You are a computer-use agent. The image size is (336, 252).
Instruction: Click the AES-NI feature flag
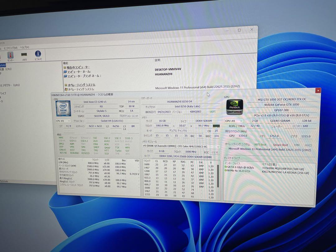coord(63,153)
